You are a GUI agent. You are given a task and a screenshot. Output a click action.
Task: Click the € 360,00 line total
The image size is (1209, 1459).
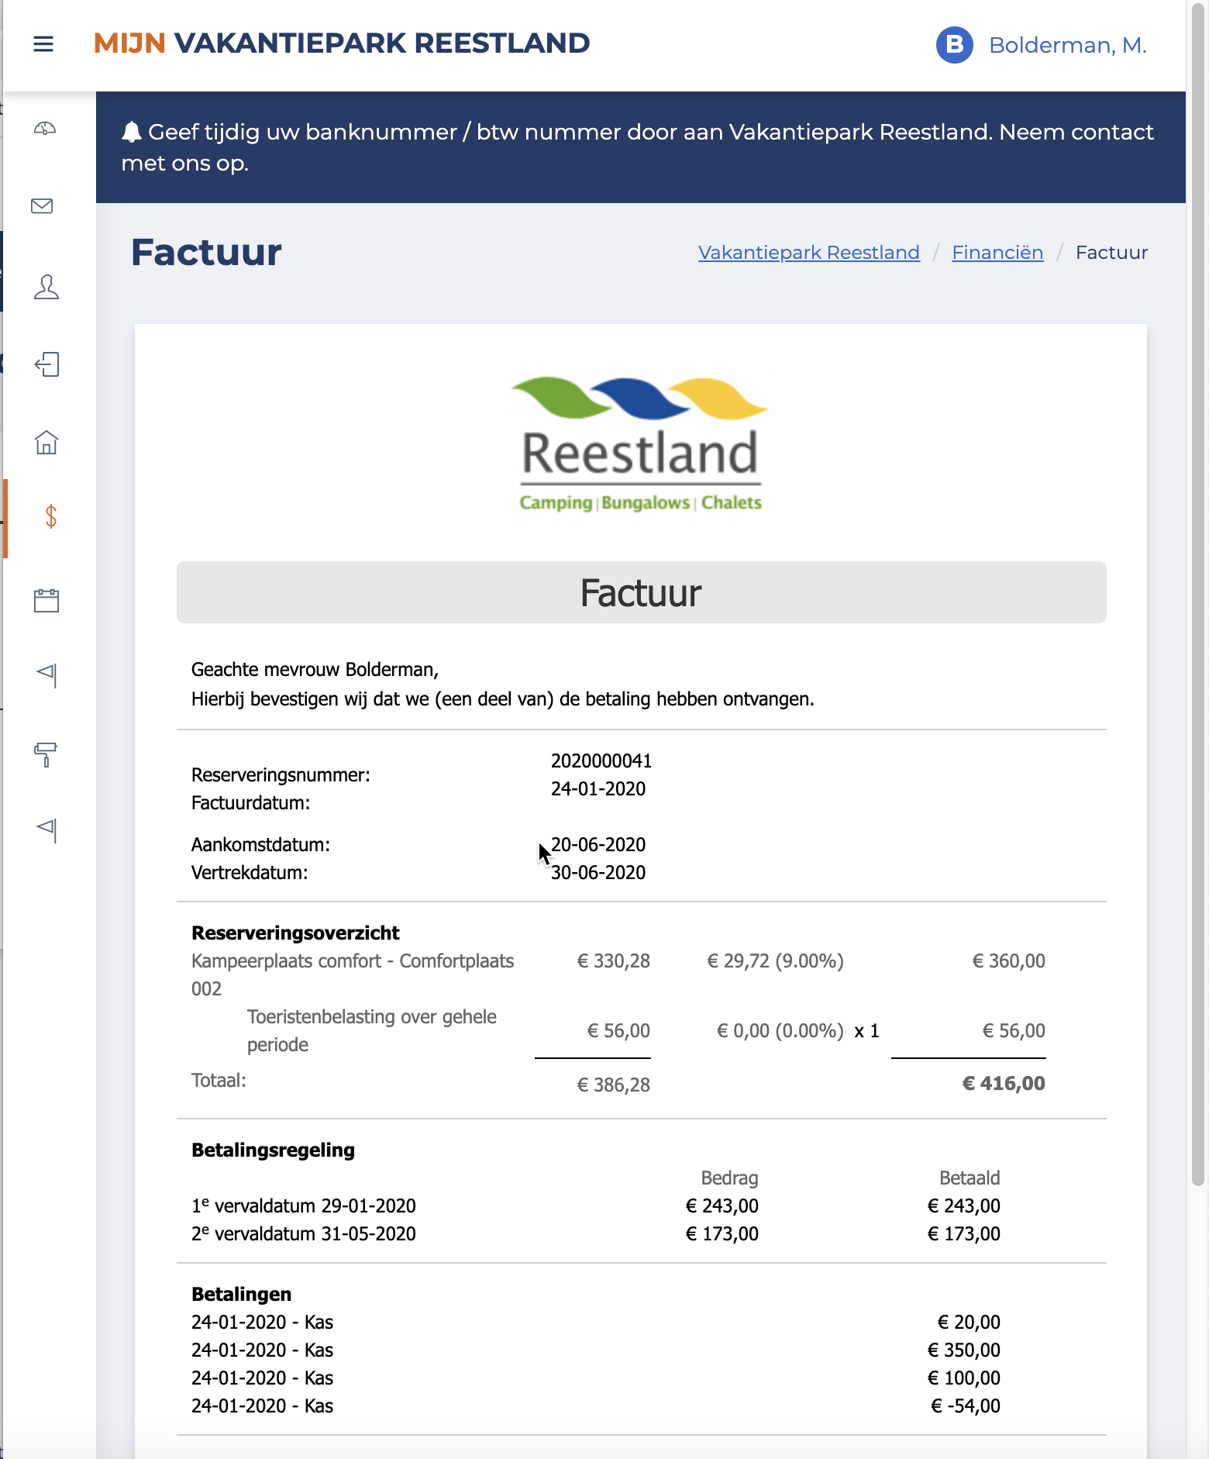(1008, 961)
